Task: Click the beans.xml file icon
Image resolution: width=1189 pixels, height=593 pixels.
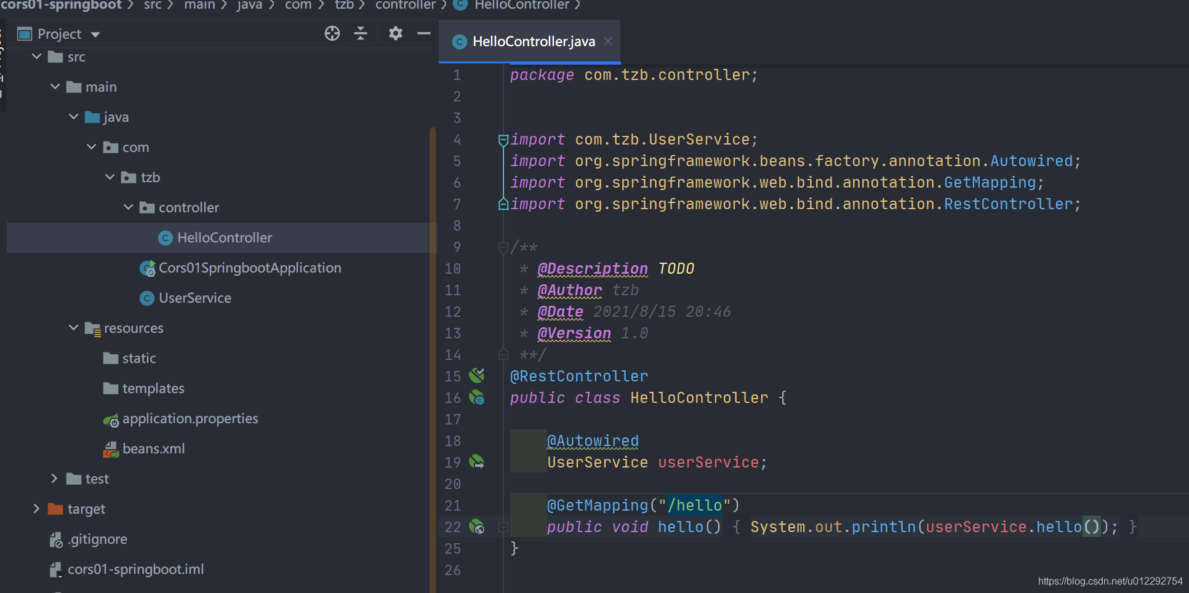Action: [111, 450]
